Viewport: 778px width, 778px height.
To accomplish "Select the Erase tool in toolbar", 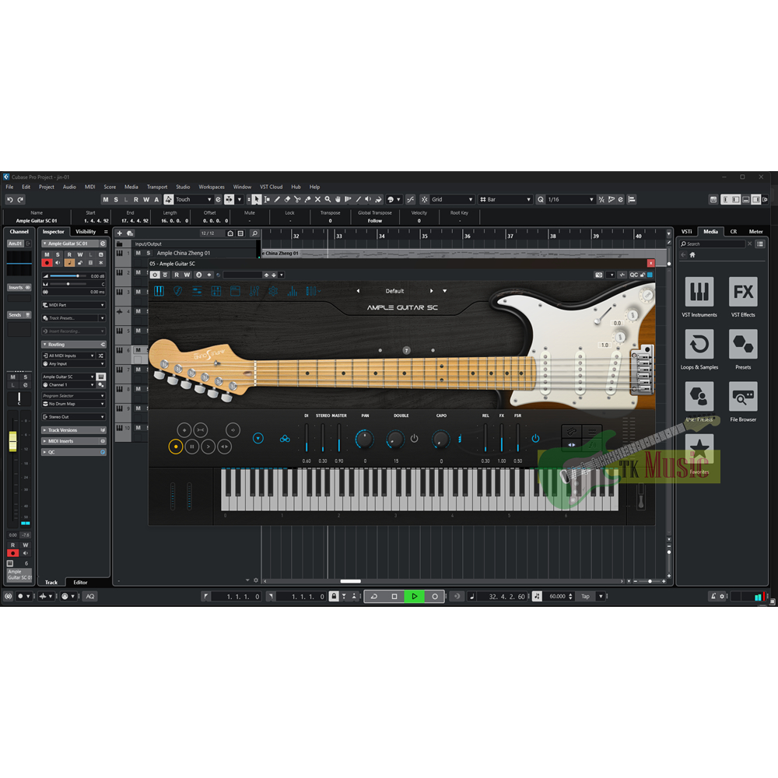I will click(x=287, y=199).
